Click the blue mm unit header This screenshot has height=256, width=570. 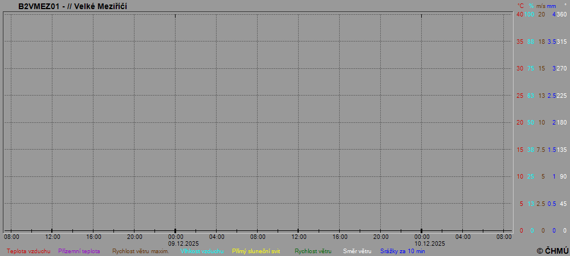pos(551,6)
